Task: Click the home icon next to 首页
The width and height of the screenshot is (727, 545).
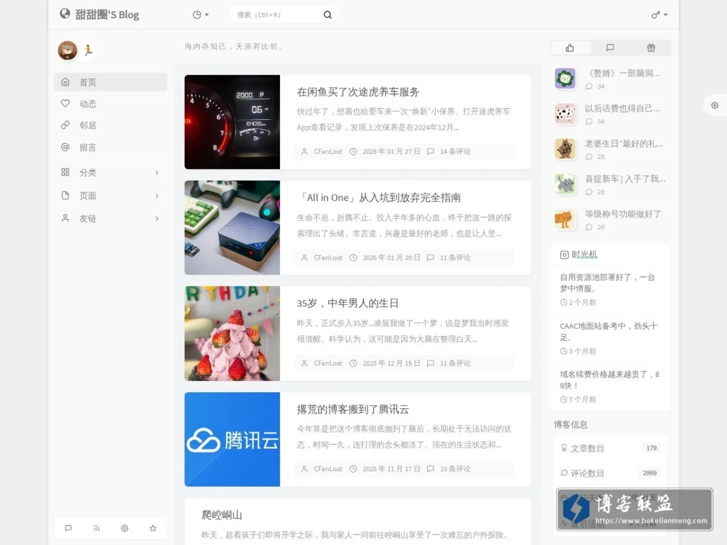Action: tap(65, 82)
